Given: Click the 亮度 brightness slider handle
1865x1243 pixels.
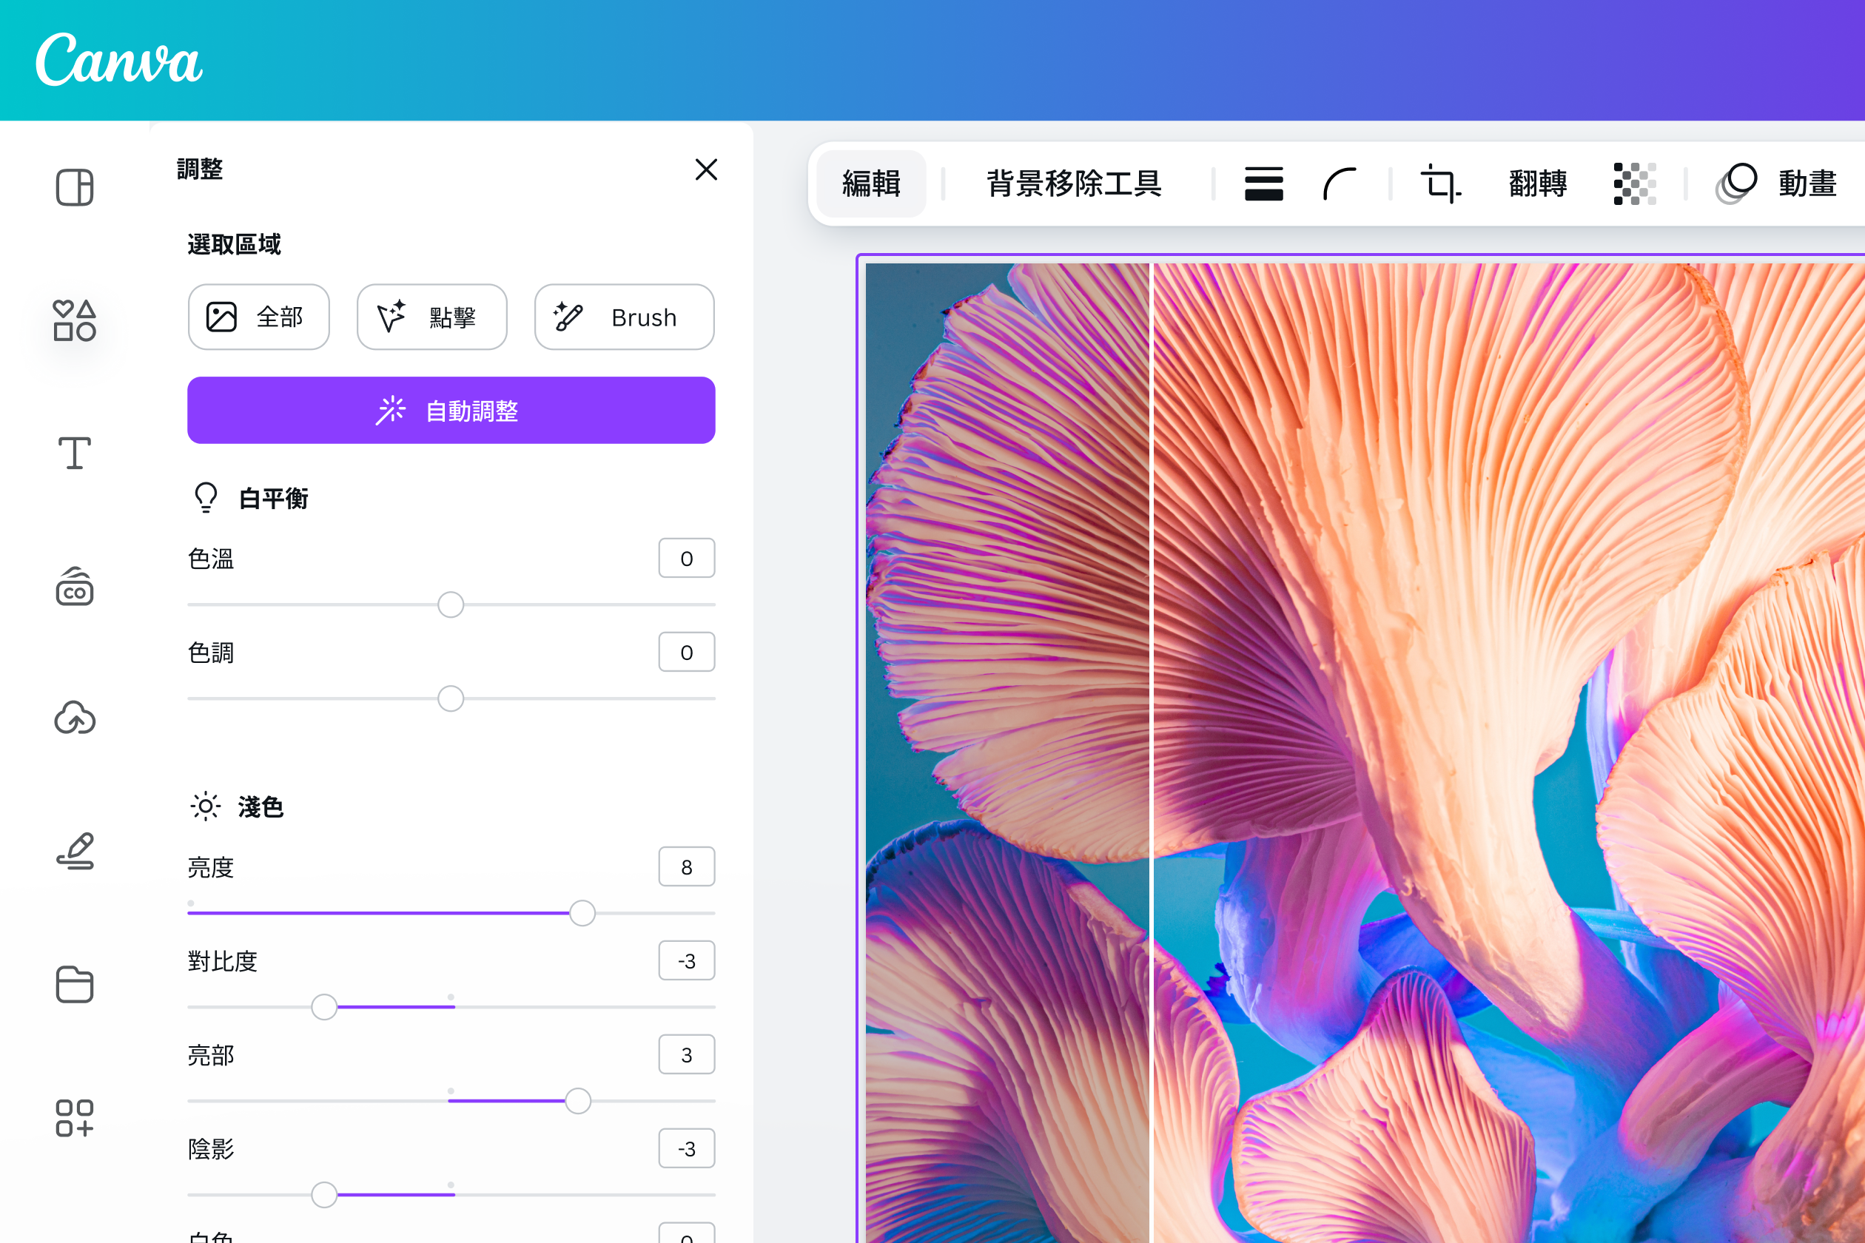Looking at the screenshot, I should pyautogui.click(x=582, y=913).
